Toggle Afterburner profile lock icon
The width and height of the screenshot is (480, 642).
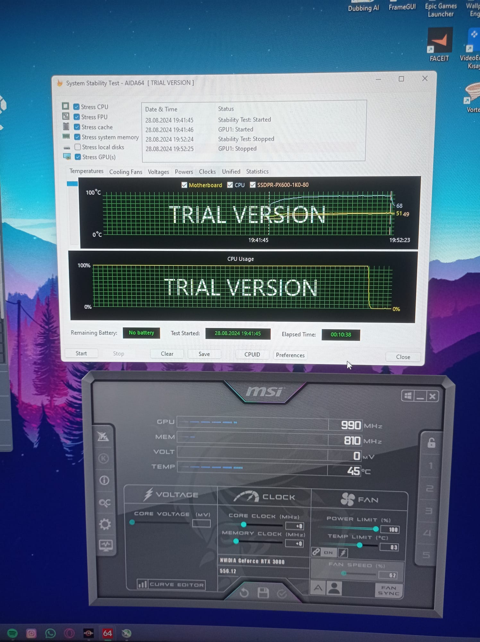pyautogui.click(x=431, y=443)
